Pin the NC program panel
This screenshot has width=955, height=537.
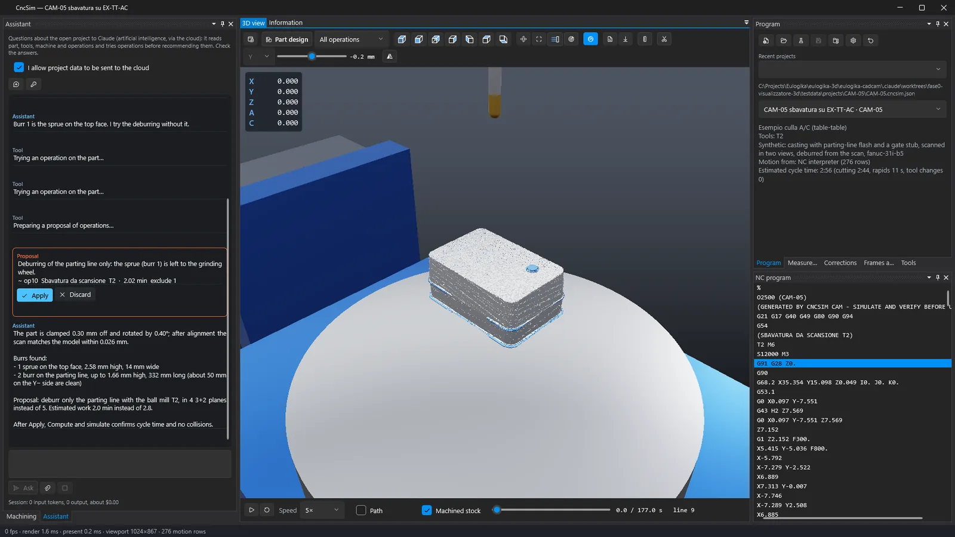[x=938, y=277]
